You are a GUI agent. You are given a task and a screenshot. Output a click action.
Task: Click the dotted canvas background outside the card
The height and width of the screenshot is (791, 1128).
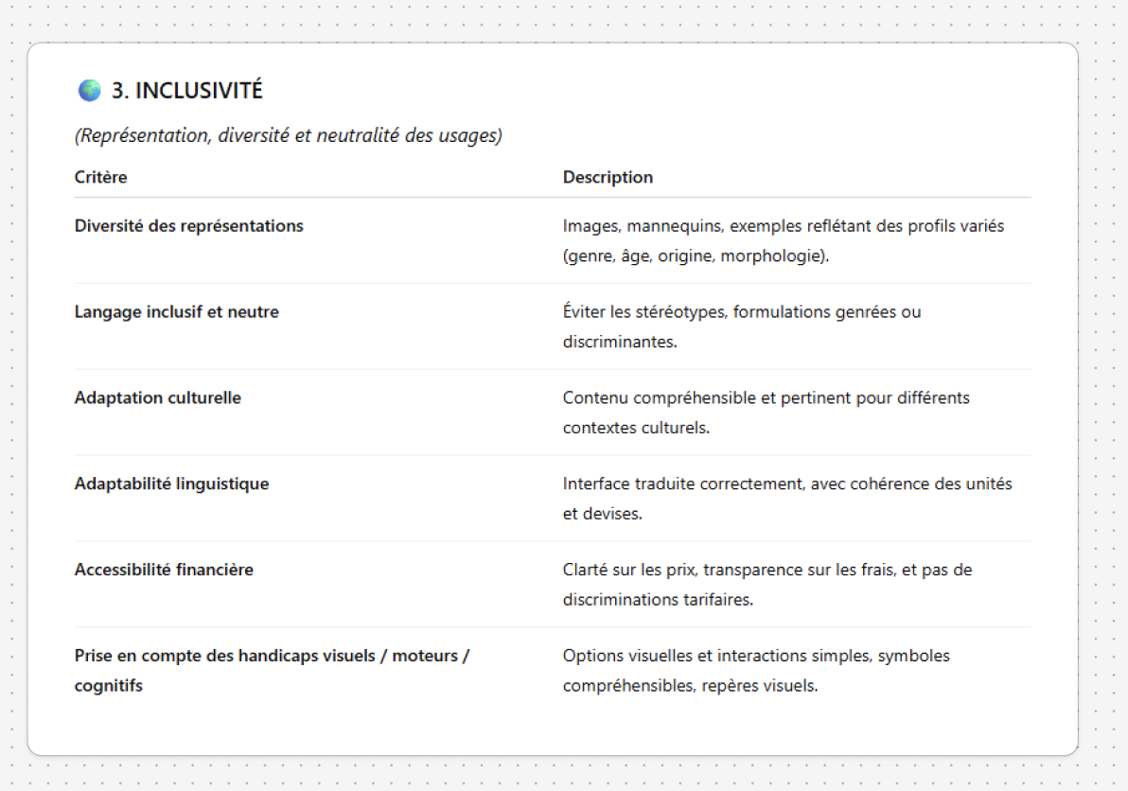pyautogui.click(x=1102, y=397)
